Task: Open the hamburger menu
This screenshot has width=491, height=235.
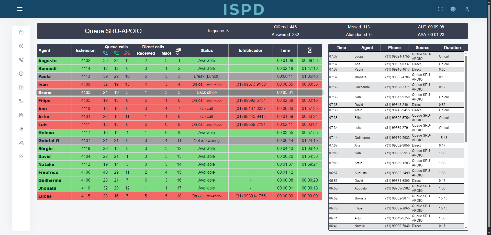Action: click(x=20, y=9)
